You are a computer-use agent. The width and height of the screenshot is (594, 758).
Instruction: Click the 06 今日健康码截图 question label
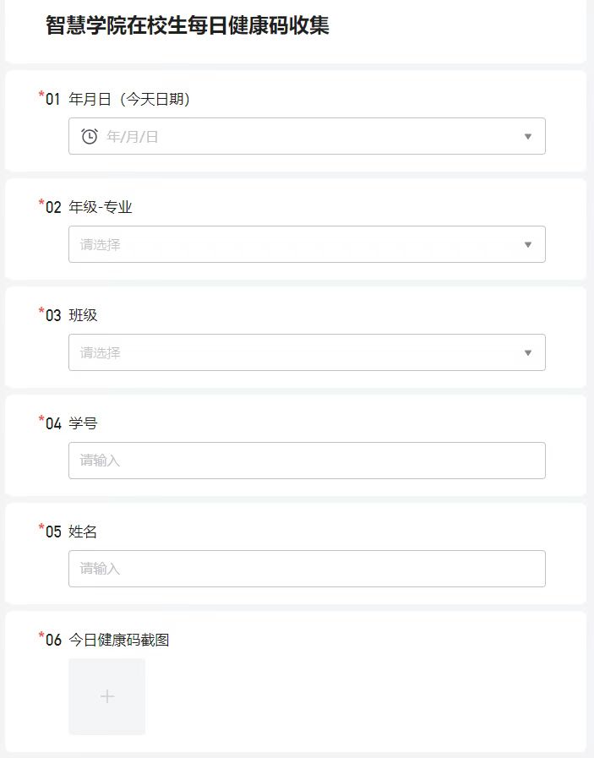coord(118,641)
